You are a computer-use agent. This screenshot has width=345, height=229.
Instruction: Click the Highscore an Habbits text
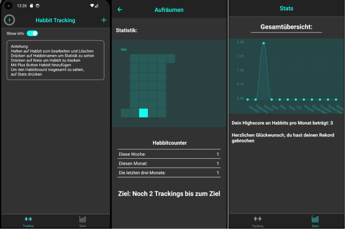click(x=282, y=123)
